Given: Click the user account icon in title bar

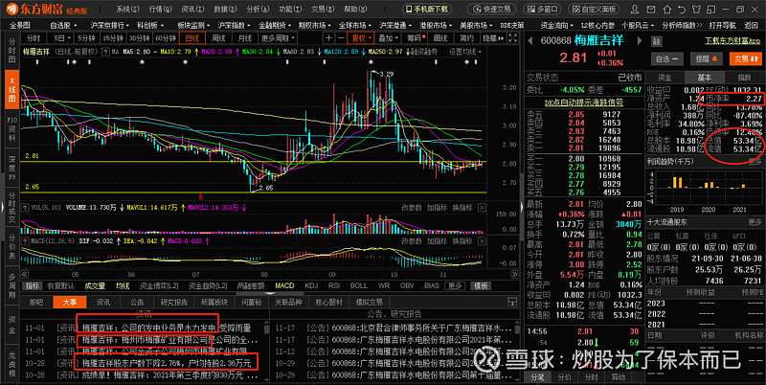Looking at the screenshot, I should pos(635,9).
